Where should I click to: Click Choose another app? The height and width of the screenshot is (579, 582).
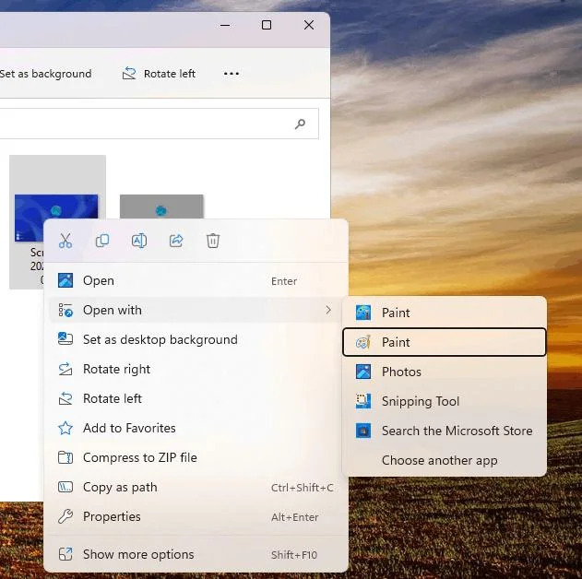pos(439,460)
